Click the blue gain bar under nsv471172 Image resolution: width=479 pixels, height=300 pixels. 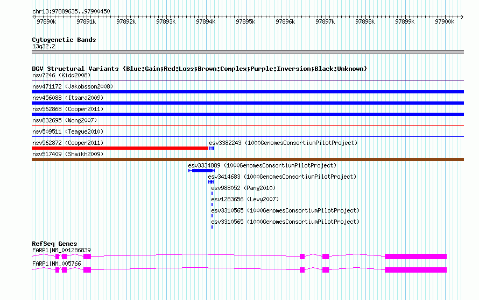(248, 92)
